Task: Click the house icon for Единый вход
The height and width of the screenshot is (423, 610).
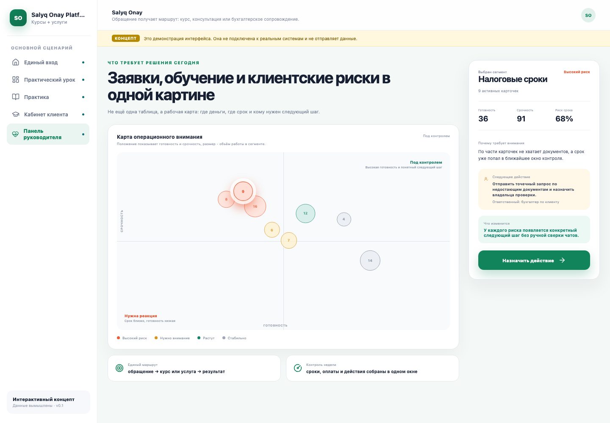Action: tap(16, 62)
